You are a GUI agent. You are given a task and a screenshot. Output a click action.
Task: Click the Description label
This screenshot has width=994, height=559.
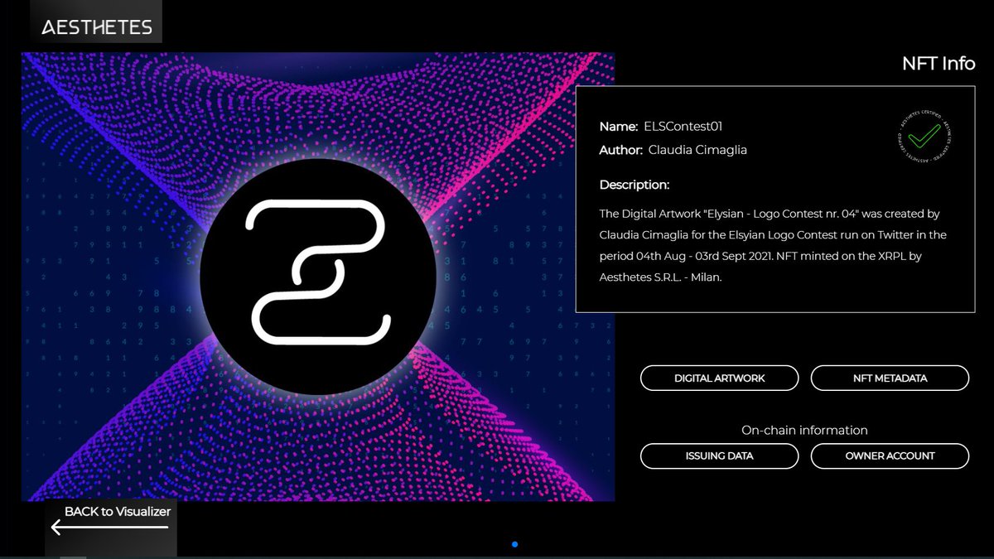click(x=635, y=185)
